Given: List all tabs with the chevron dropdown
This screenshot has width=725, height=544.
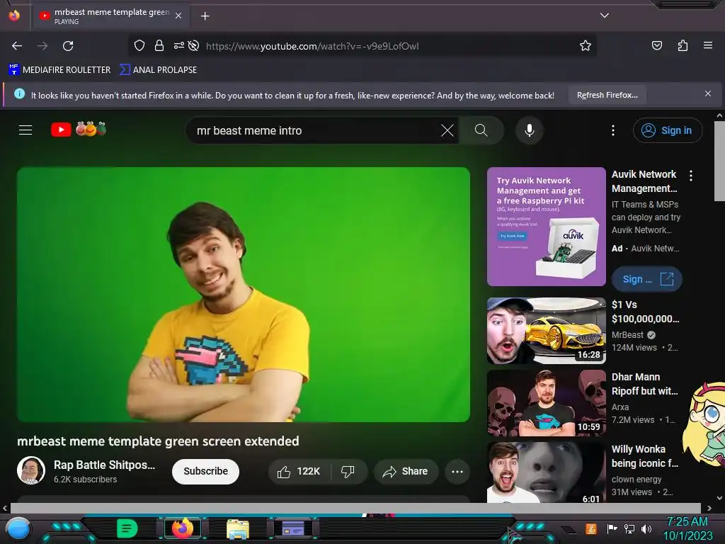Looking at the screenshot, I should pos(605,16).
